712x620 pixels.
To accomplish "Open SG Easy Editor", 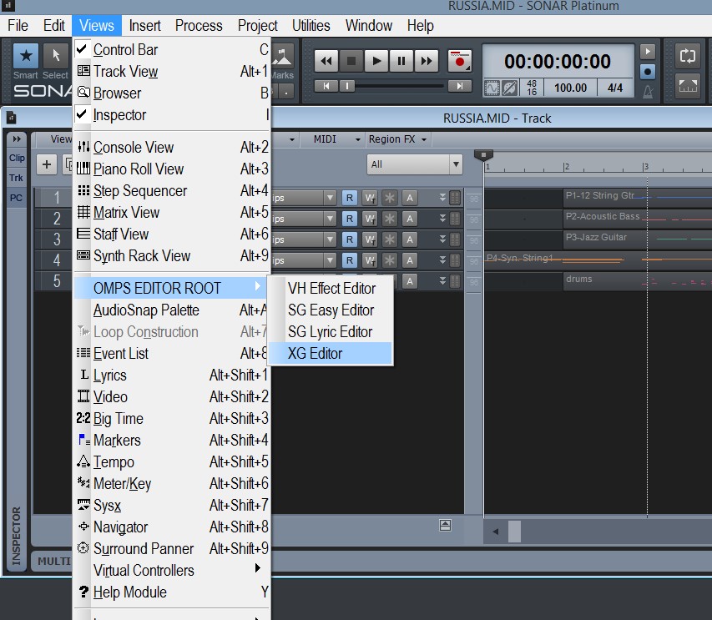I will (x=330, y=310).
